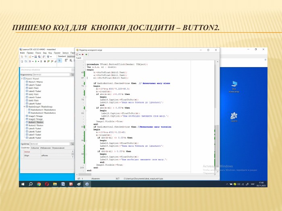Switch to the Standard palette tab

(62, 56)
